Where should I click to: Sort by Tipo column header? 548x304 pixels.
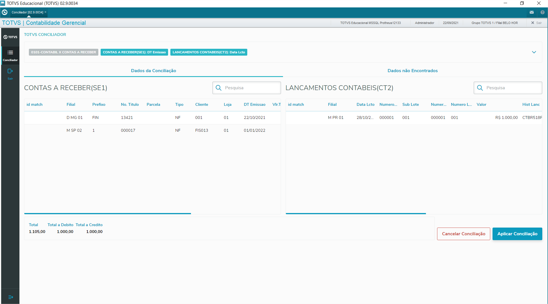pos(179,104)
